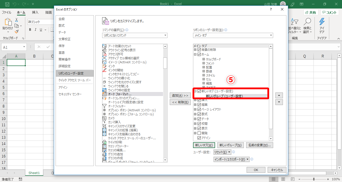Viewport: 342px width, 182px height.
Task: Switch to Normal view in status bar
Action: tap(274, 179)
